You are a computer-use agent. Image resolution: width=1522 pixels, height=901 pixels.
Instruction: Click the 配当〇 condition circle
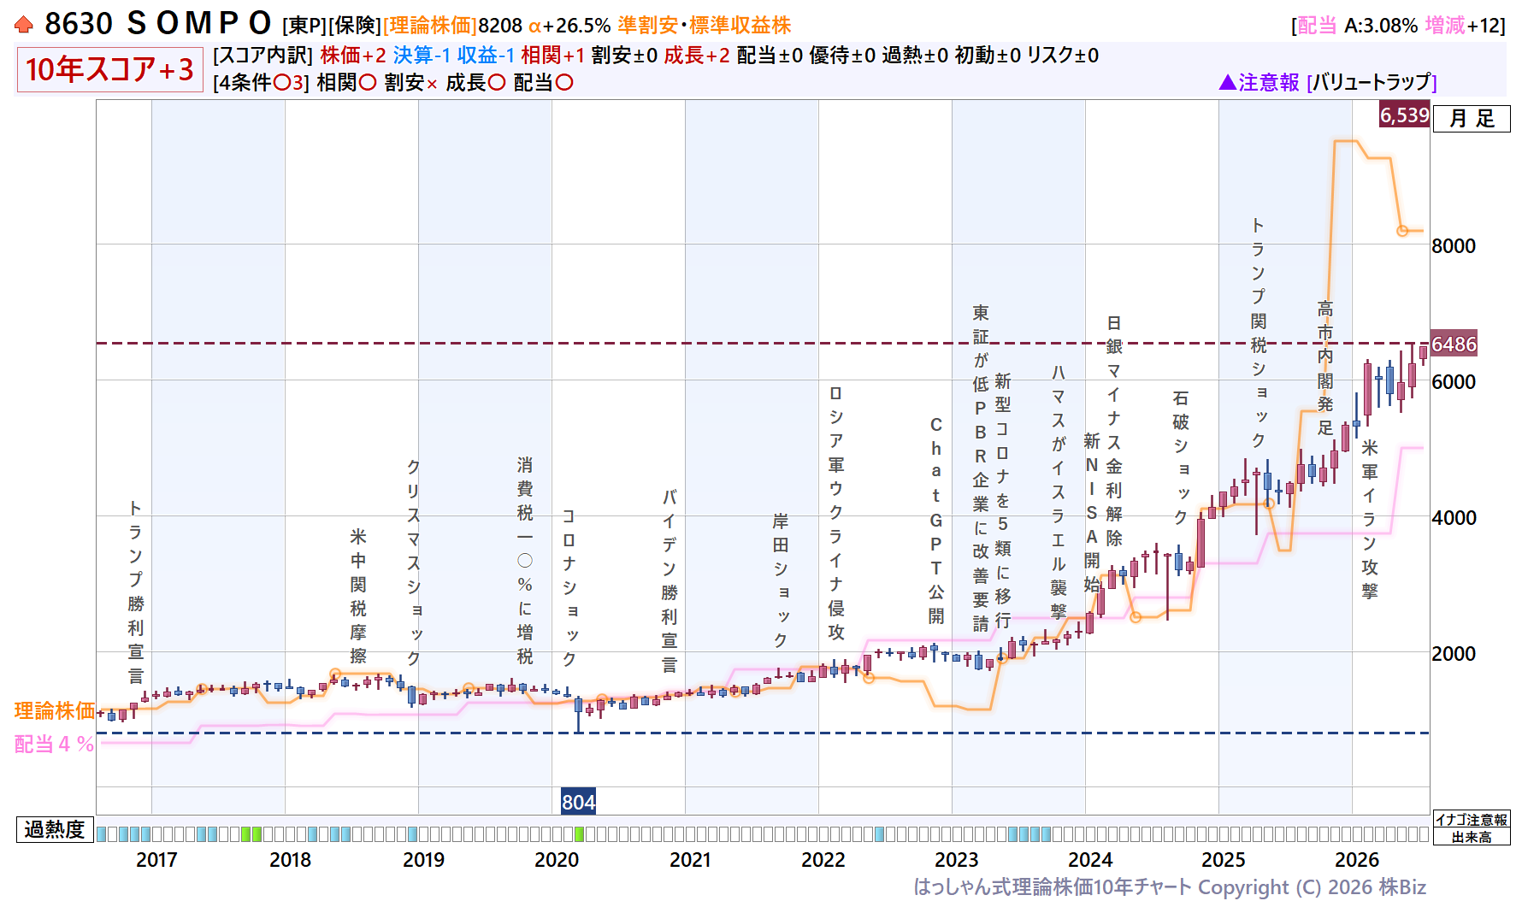pyautogui.click(x=564, y=83)
